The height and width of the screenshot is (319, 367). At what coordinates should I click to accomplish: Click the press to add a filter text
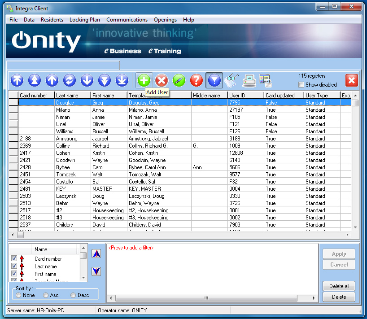(131, 248)
